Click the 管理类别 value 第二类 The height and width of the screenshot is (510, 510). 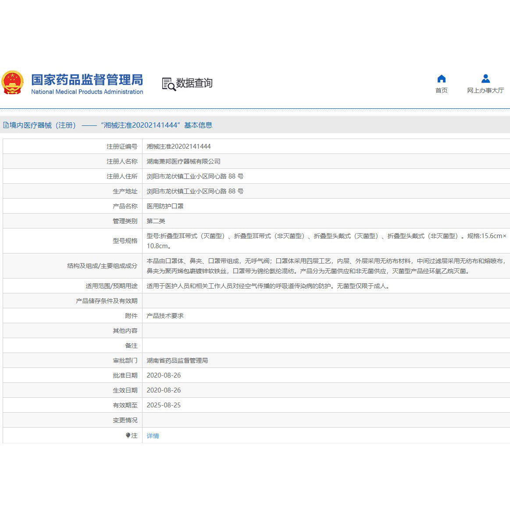click(155, 221)
